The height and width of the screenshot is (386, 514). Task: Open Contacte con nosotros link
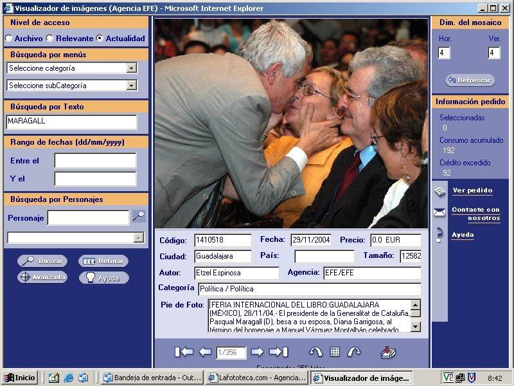pos(476,214)
